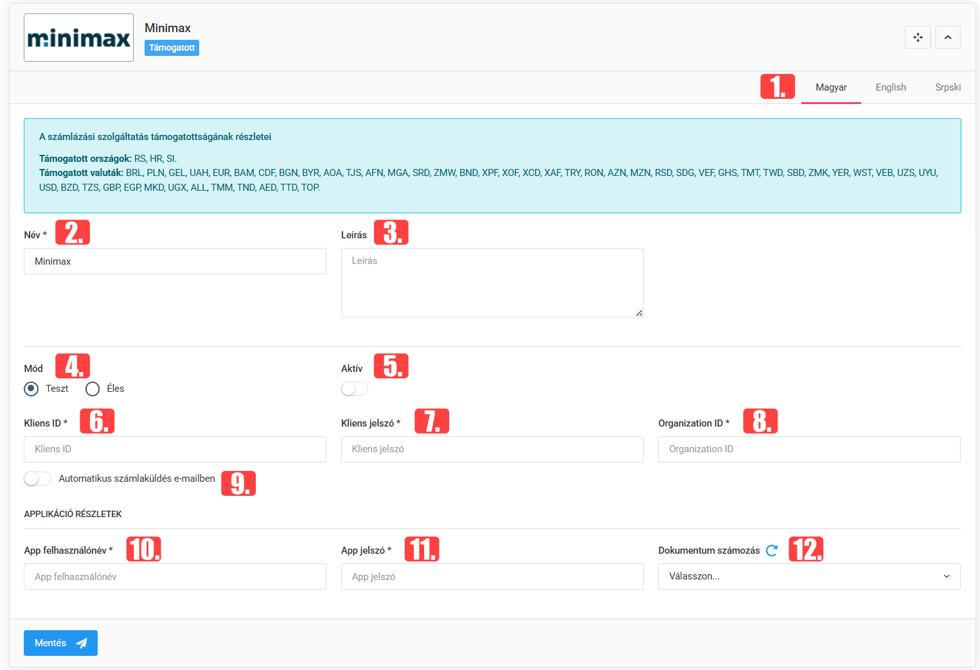This screenshot has height=670, width=980.
Task: Focus the Kliens ID field
Action: [175, 449]
